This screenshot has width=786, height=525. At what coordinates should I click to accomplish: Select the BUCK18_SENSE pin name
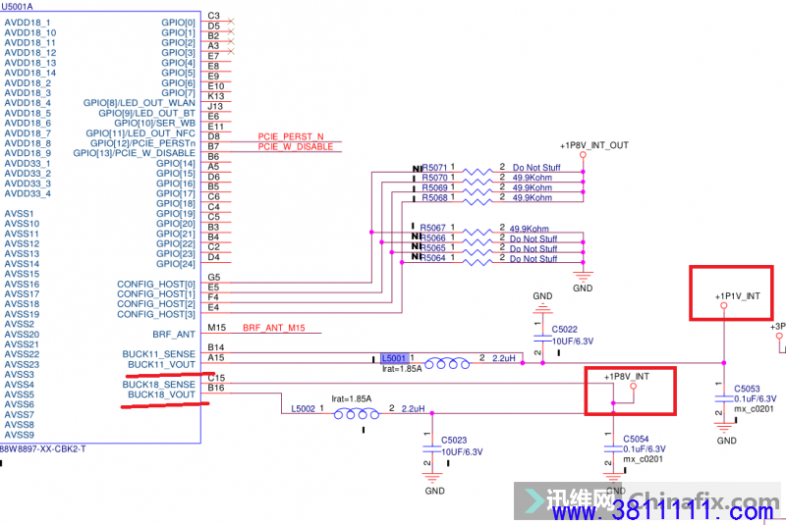(x=158, y=385)
